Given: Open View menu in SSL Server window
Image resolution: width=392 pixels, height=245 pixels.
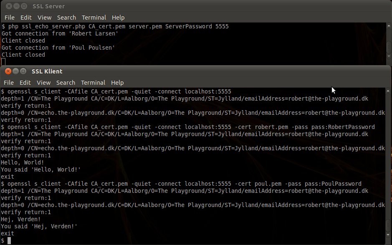Looking at the screenshot, I should click(45, 18).
